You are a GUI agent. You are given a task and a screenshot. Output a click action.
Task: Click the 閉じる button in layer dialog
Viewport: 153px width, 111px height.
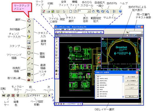(x=132, y=96)
